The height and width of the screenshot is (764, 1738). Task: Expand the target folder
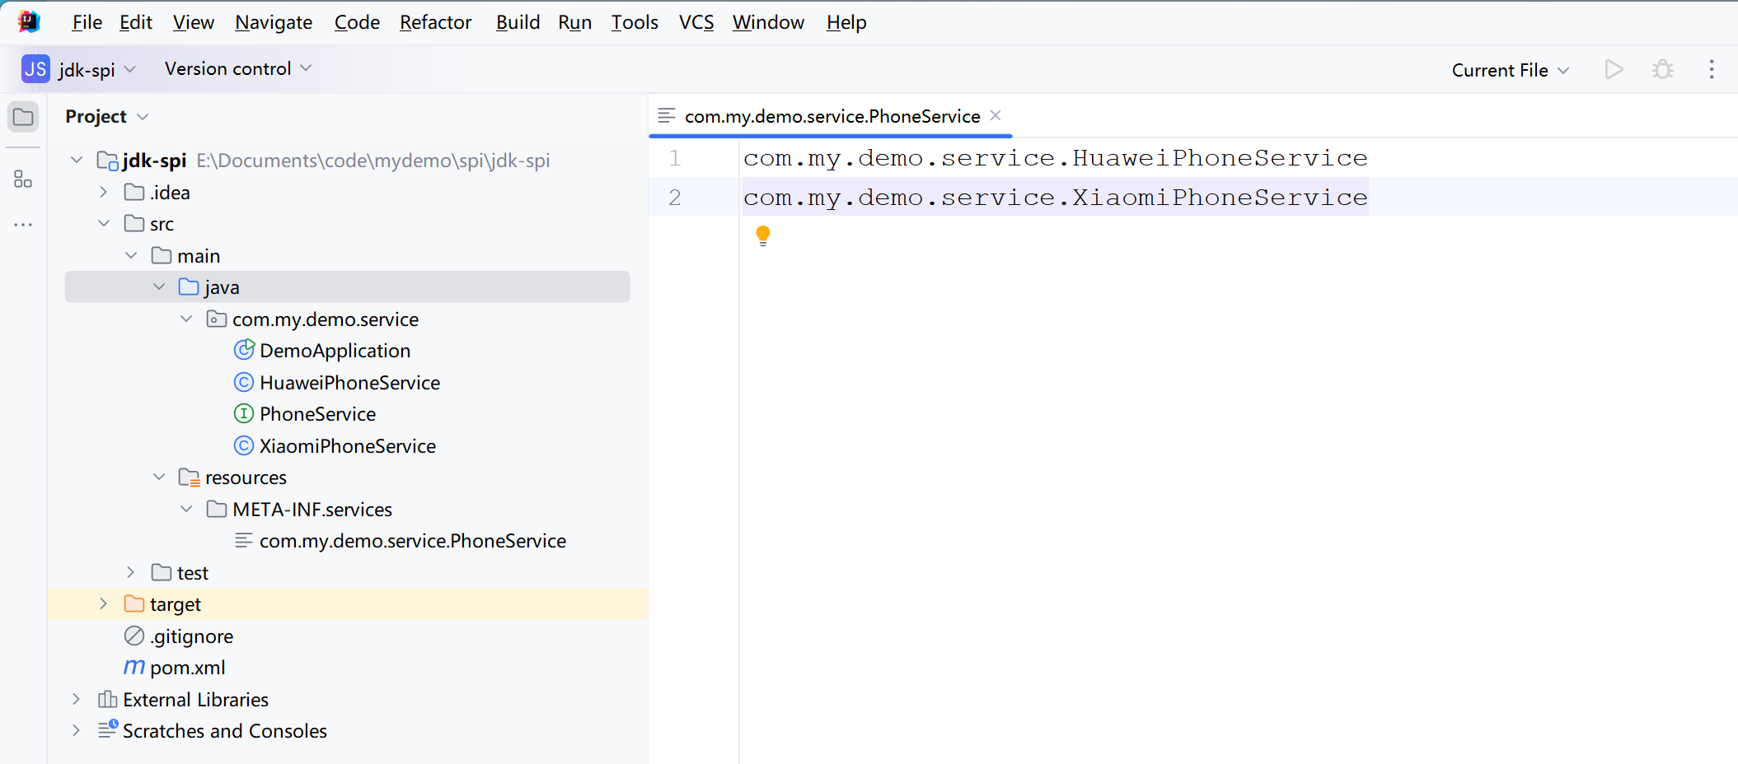[x=103, y=604]
